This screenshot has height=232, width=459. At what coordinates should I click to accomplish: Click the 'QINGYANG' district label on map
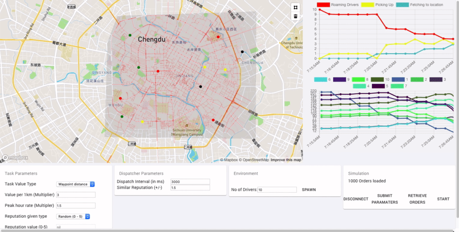point(102,72)
